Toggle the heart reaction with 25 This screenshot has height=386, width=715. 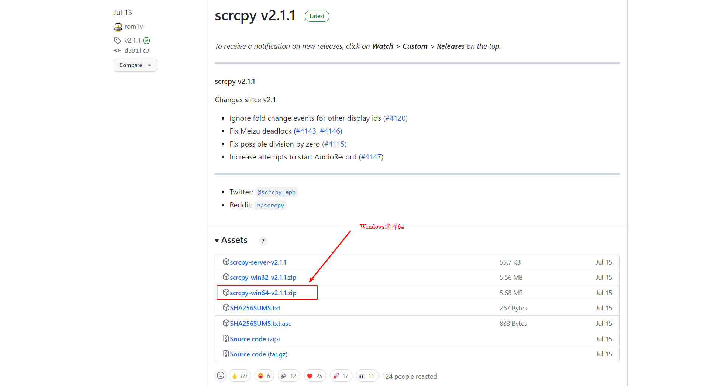(315, 376)
